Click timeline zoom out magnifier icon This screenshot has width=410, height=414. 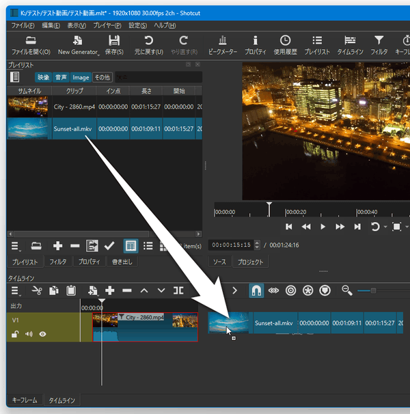coord(347,291)
